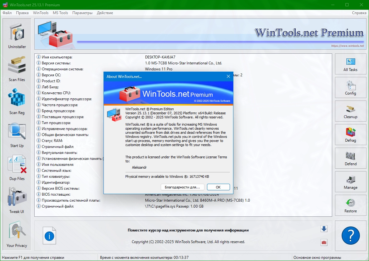Open the MS Tools menu
Viewport: 369px width, 261px height.
pyautogui.click(x=60, y=13)
